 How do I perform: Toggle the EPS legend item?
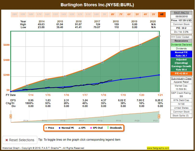point(82,128)
